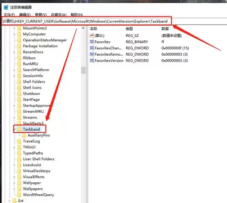
Task: Click the Registry Editor app icon in title bar
Action: 6,7
